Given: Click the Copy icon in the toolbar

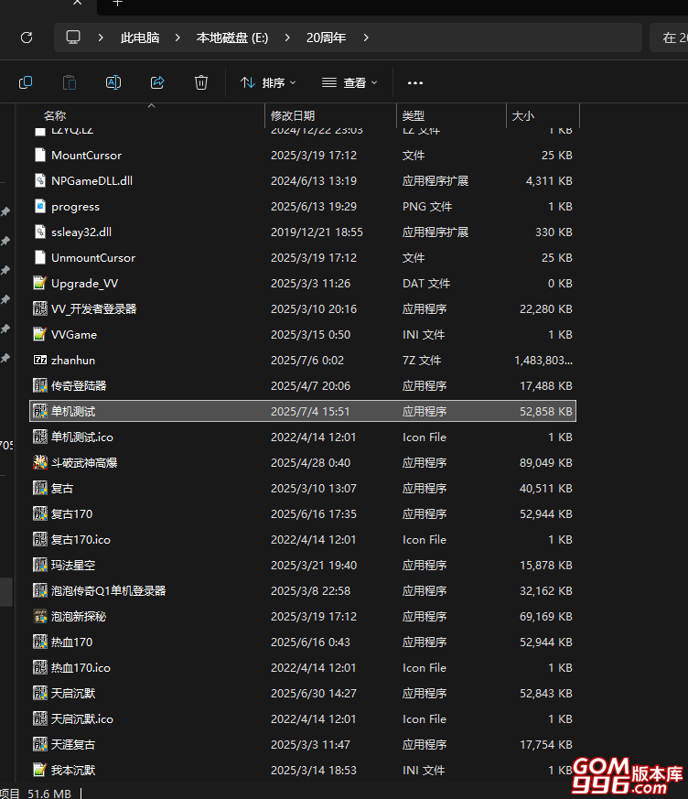Looking at the screenshot, I should tap(26, 82).
